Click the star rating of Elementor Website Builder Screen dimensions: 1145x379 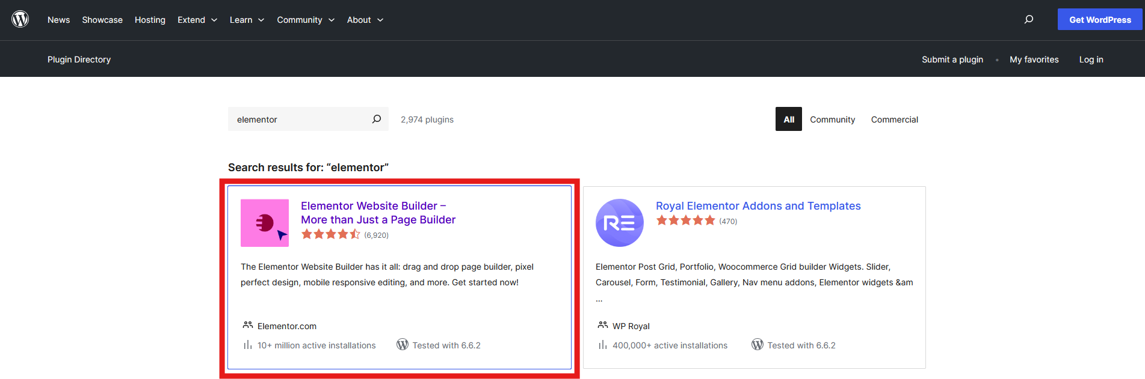coord(331,234)
